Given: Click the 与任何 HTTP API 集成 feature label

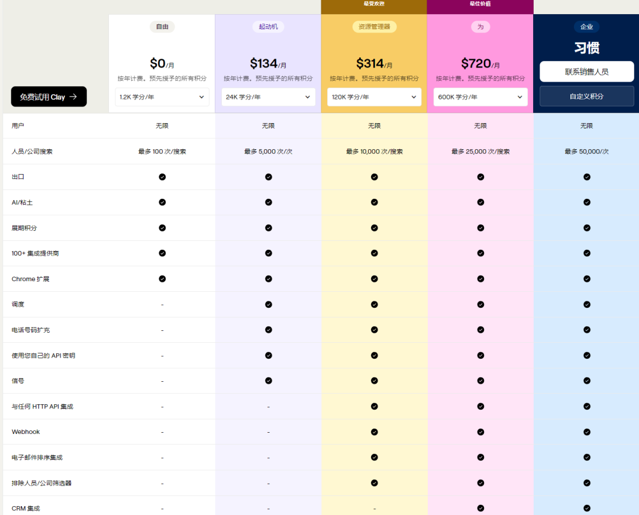Looking at the screenshot, I should tap(43, 407).
